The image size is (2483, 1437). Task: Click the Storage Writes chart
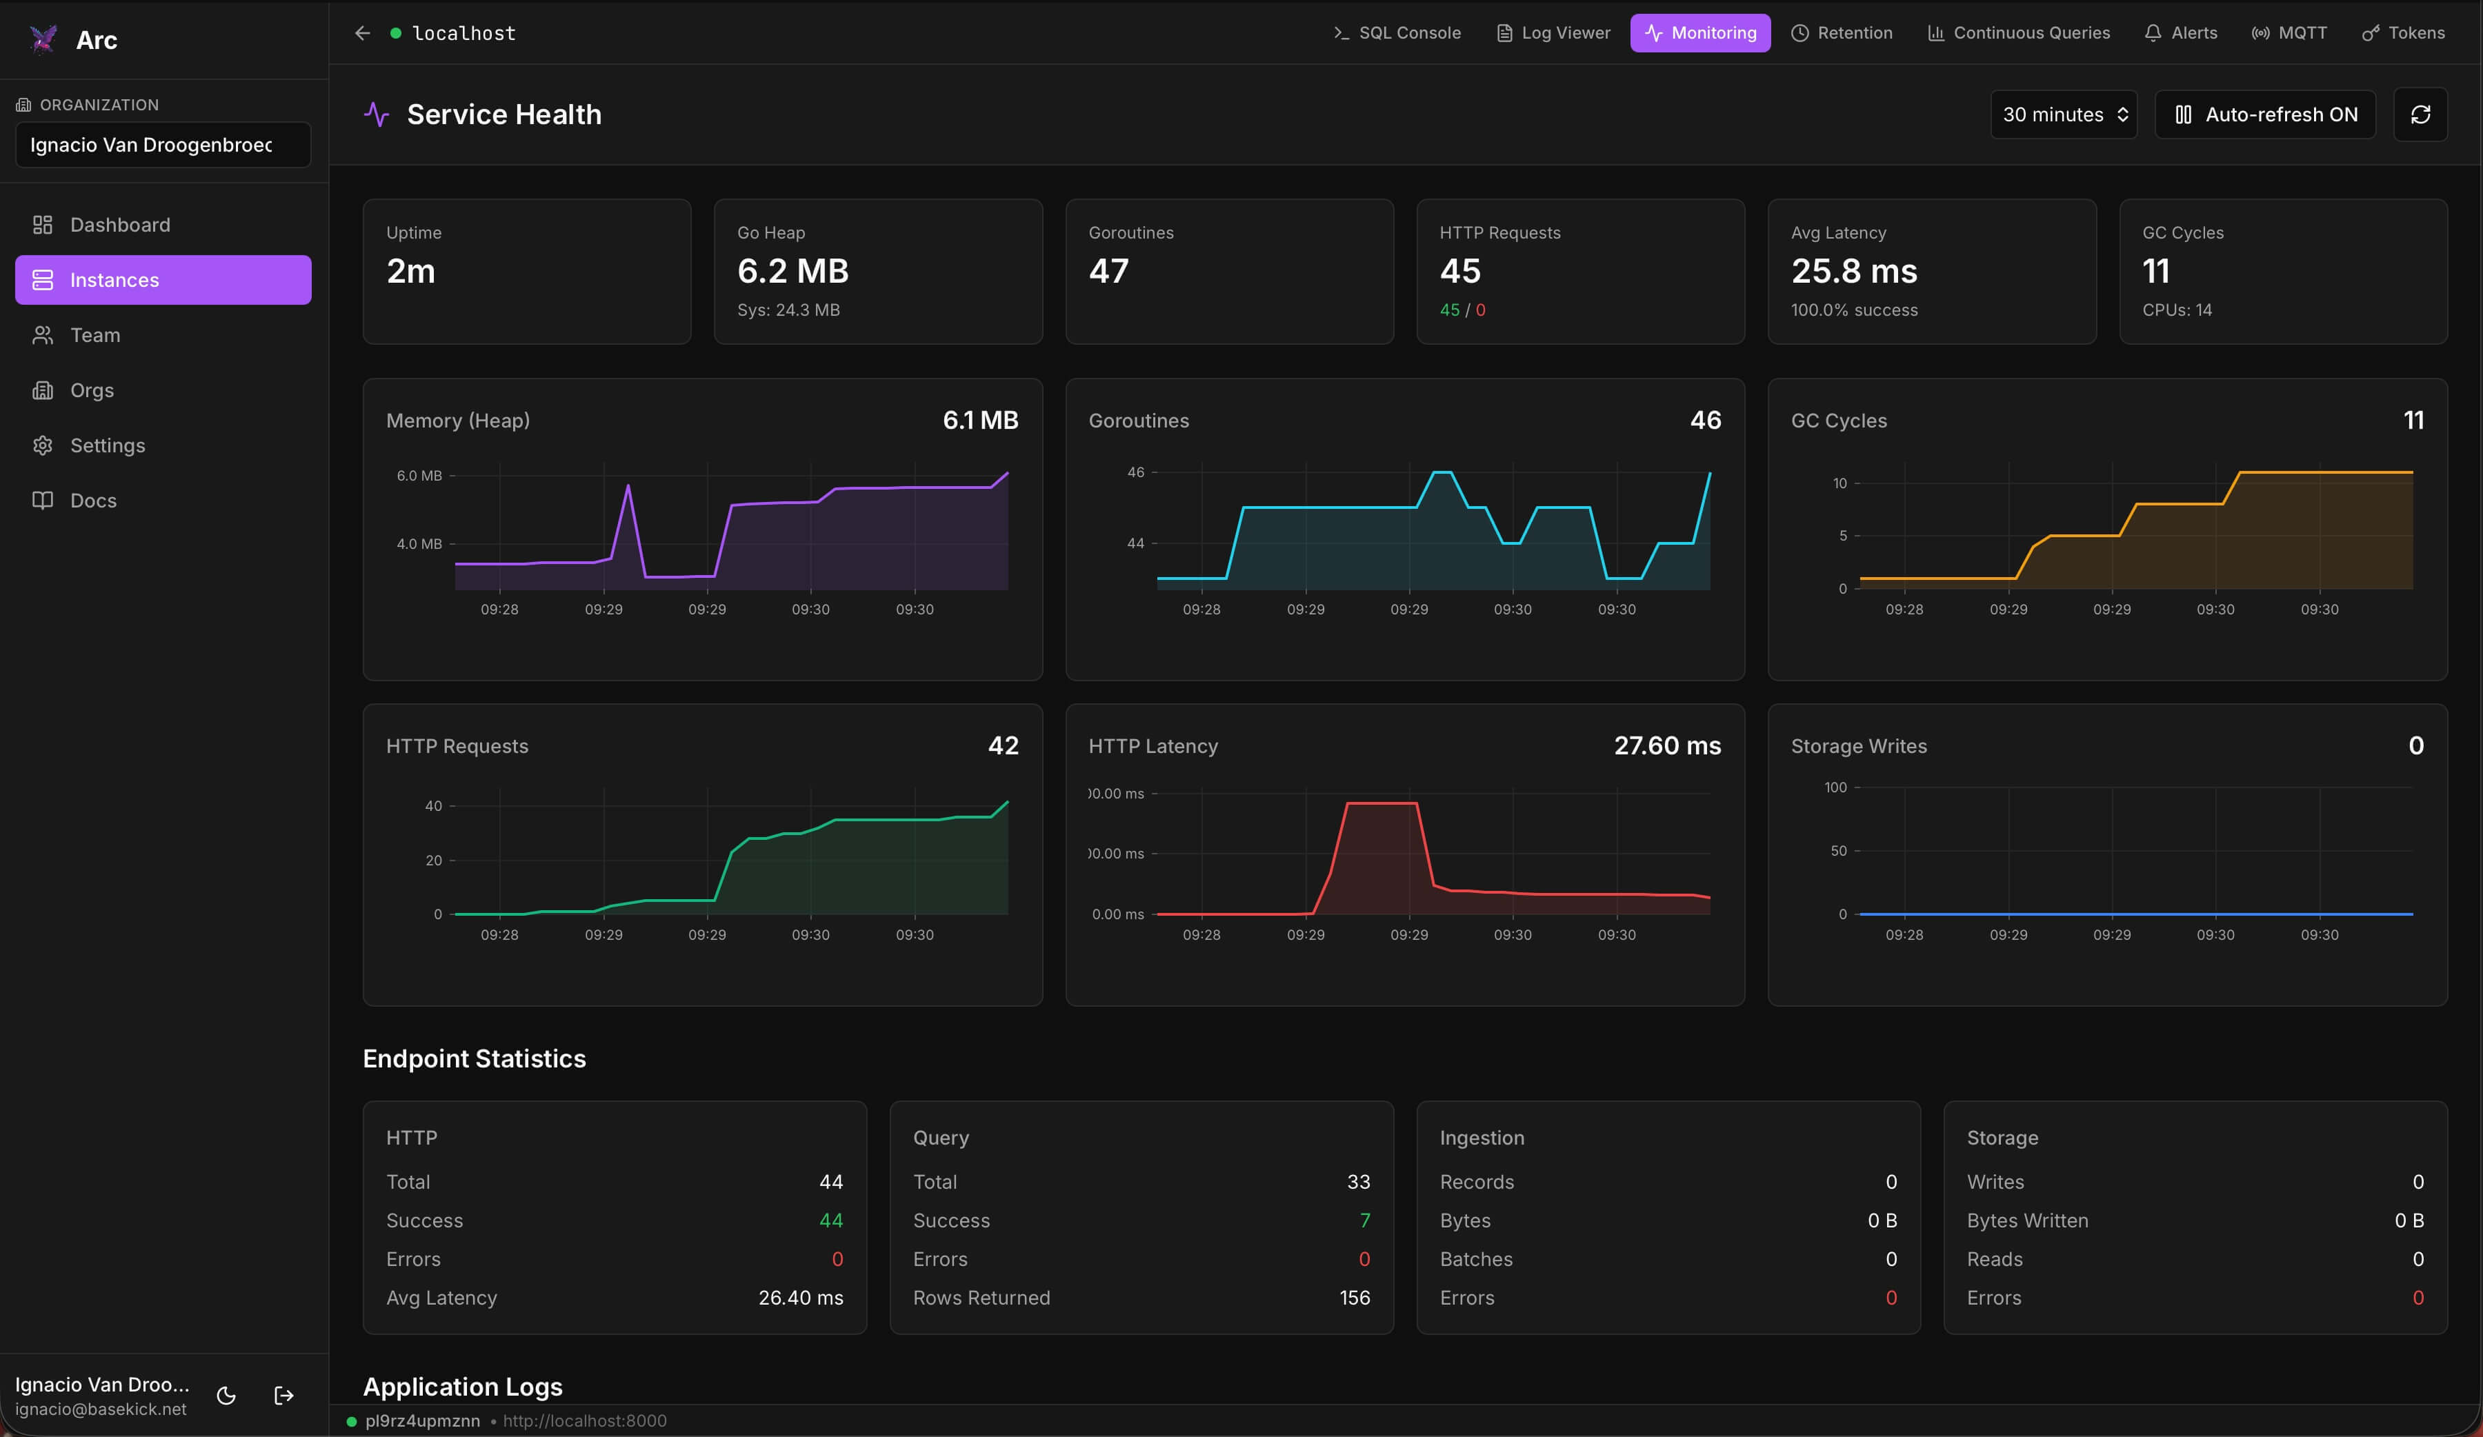[x=2108, y=854]
